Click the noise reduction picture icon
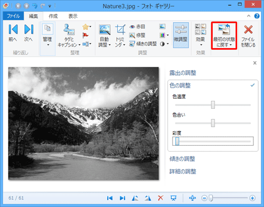This screenshot has height=207, width=264. (x=162, y=26)
